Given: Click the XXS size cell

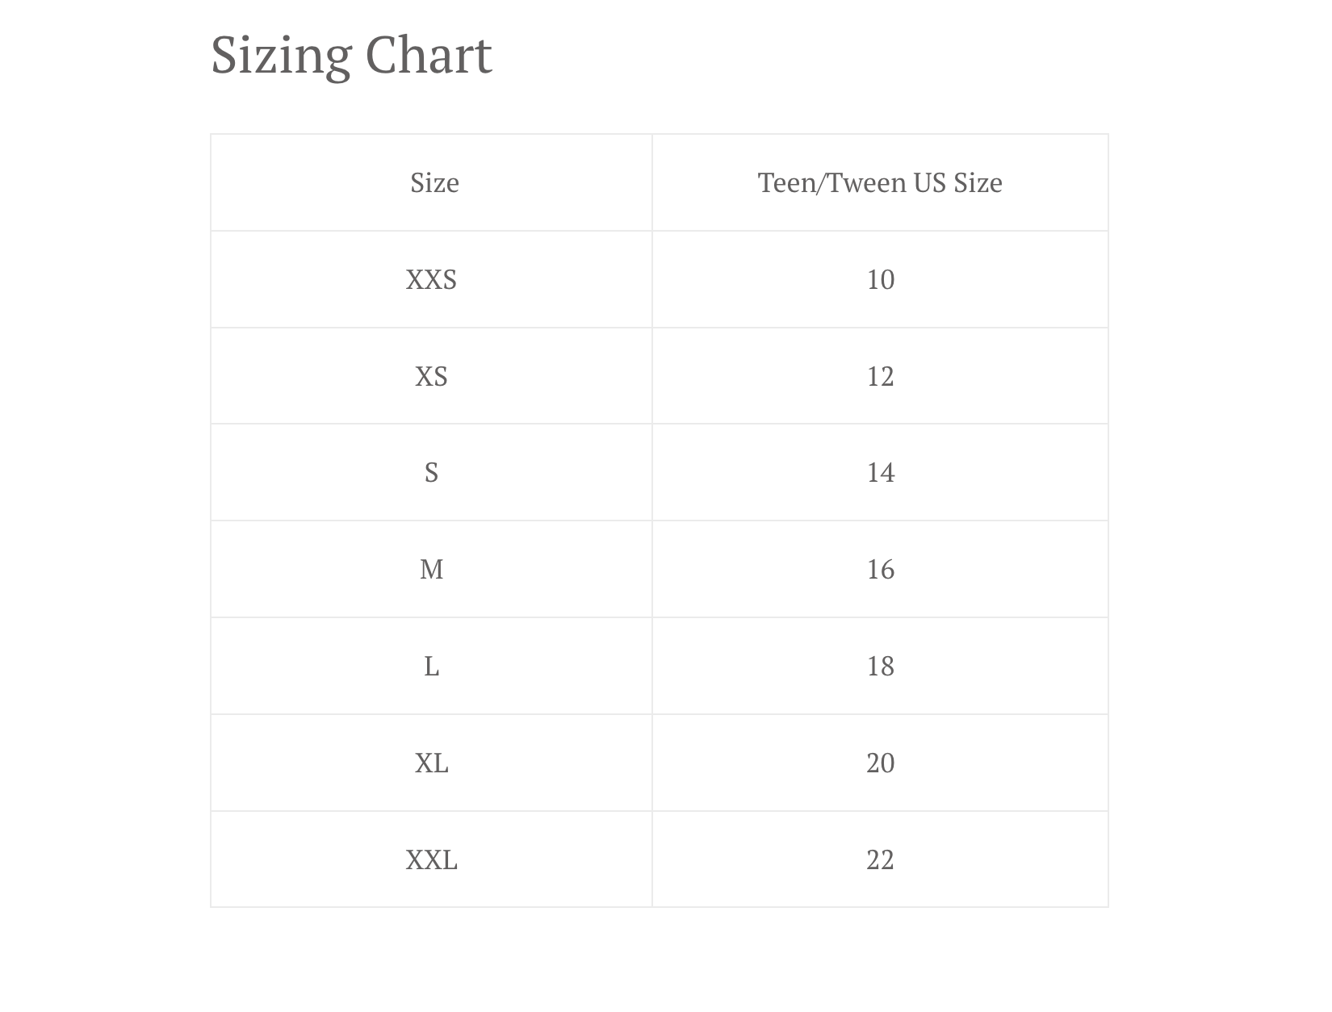Looking at the screenshot, I should point(431,279).
